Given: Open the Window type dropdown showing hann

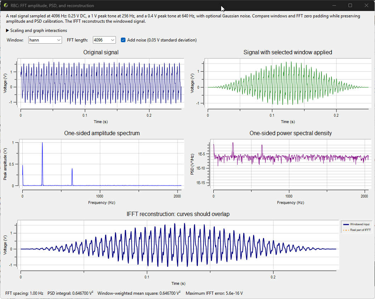Looking at the screenshot, I should coord(45,40).
